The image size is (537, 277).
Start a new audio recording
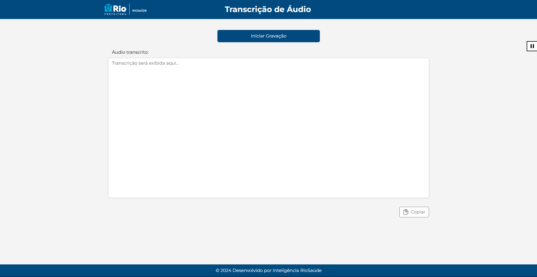coord(268,36)
